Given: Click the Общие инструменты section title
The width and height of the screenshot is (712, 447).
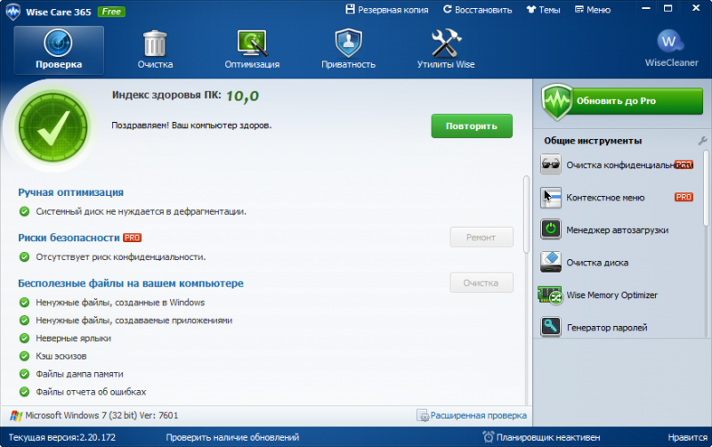Looking at the screenshot, I should click(593, 141).
